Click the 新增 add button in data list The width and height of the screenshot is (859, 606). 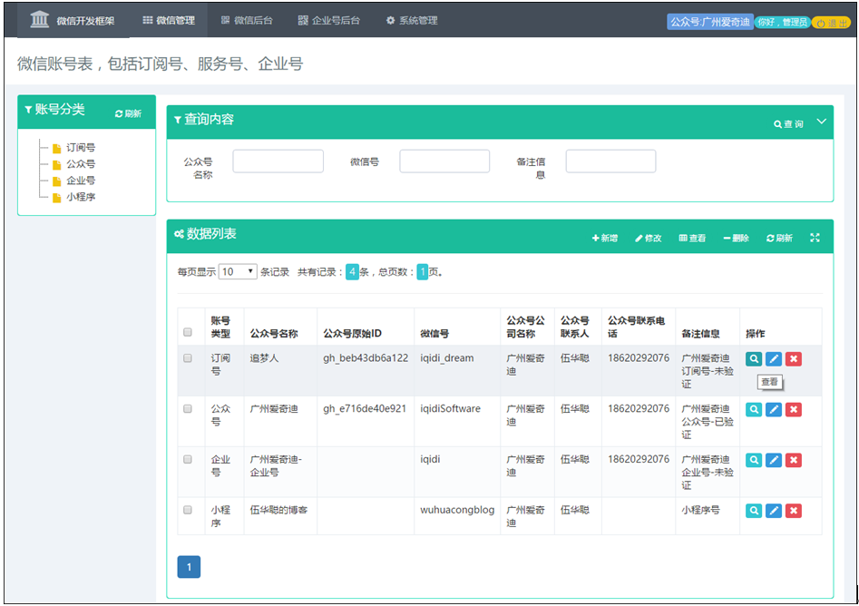605,238
